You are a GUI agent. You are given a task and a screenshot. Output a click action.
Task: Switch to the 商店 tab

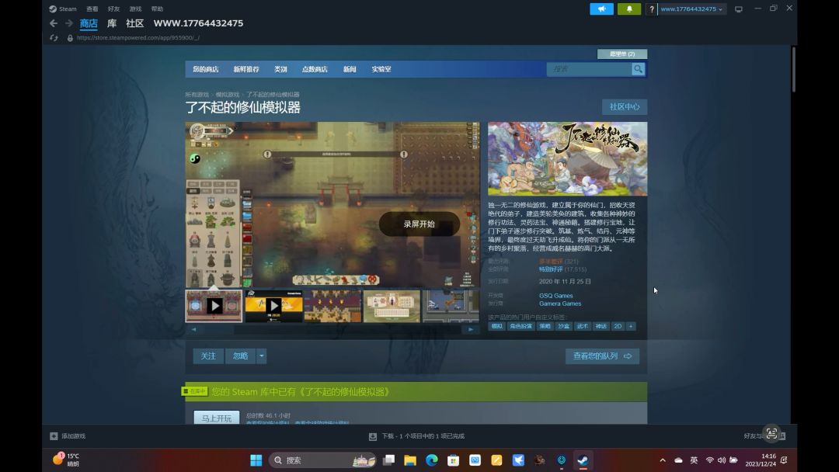(x=89, y=23)
